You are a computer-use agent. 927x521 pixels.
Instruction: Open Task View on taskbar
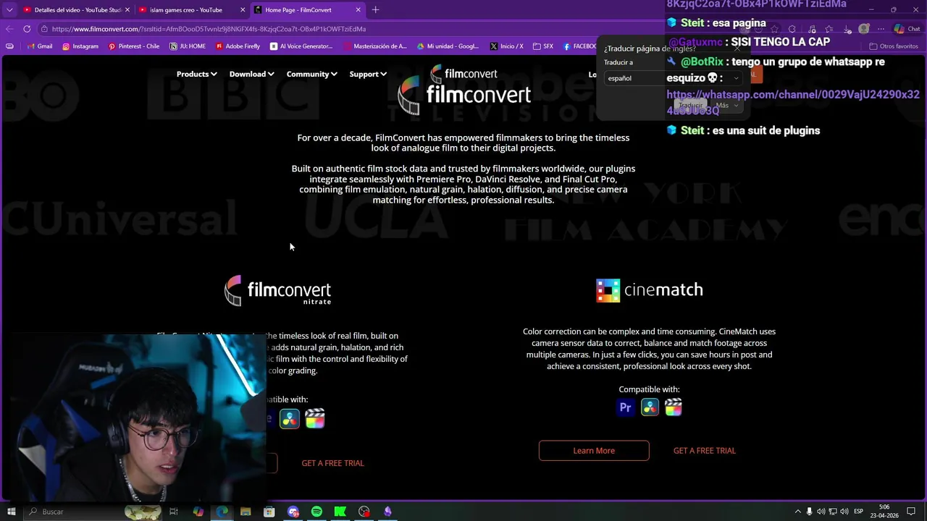[174, 512]
